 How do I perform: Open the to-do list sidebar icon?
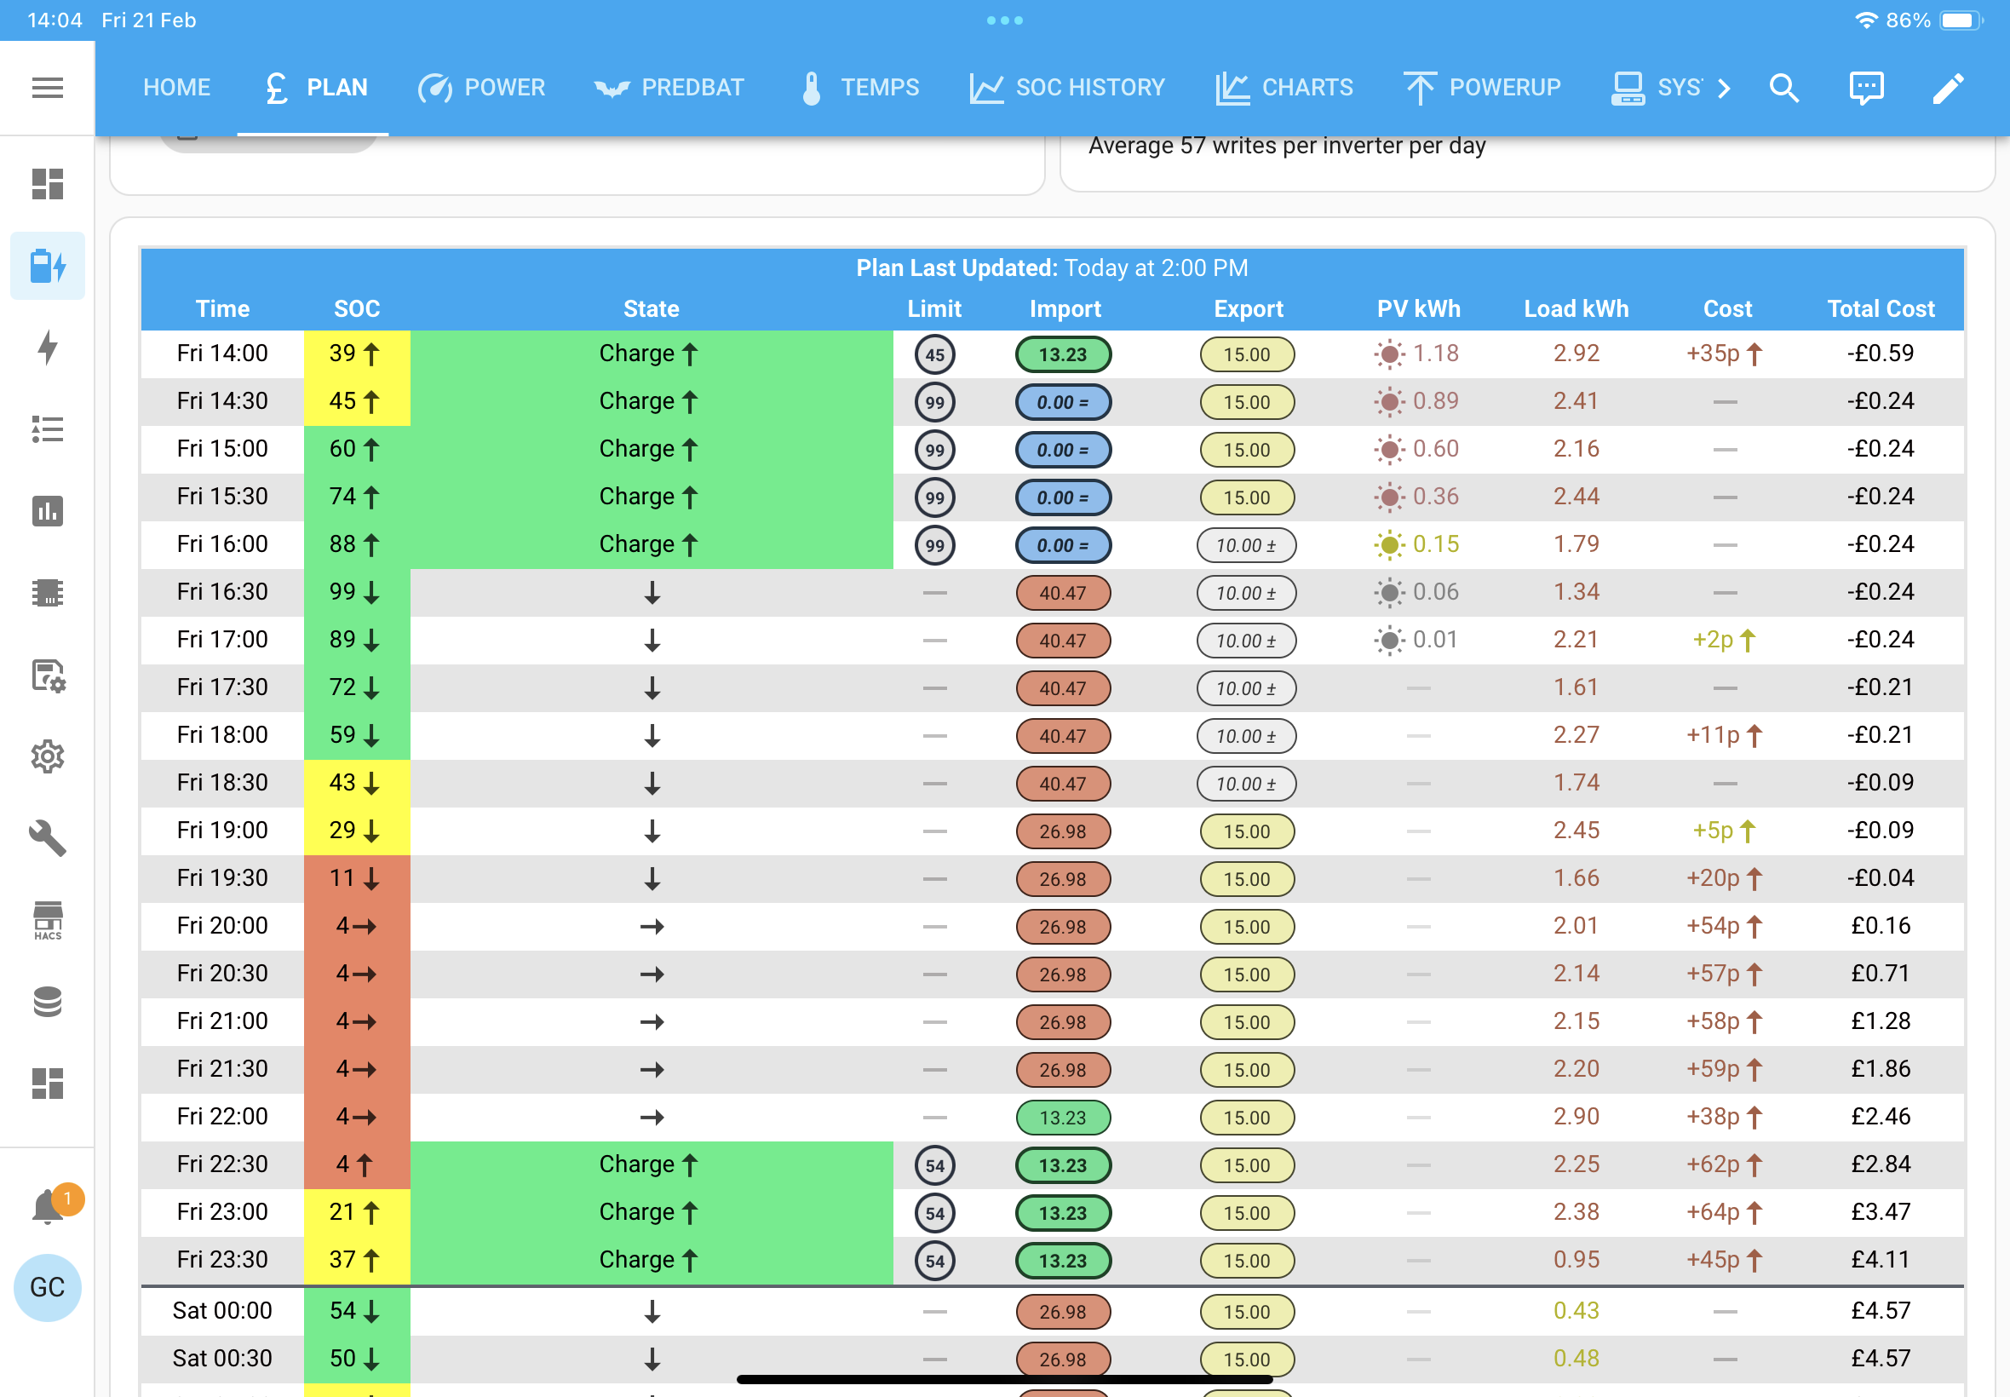coord(47,429)
